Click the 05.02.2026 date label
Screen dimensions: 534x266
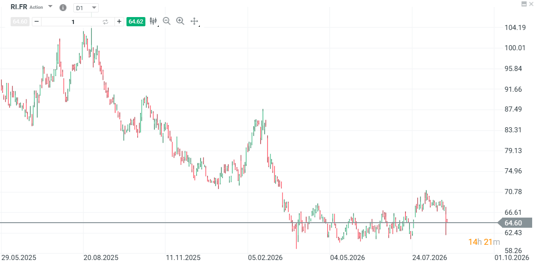coord(266,257)
